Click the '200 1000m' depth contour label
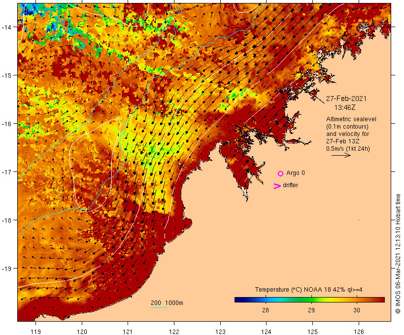The image size is (404, 335). 167,303
